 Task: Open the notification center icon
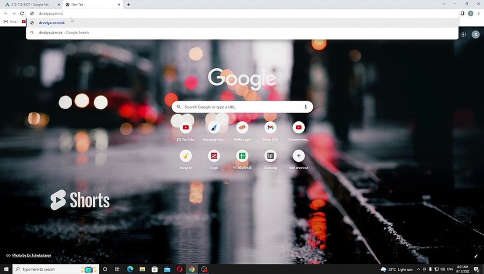(x=476, y=269)
